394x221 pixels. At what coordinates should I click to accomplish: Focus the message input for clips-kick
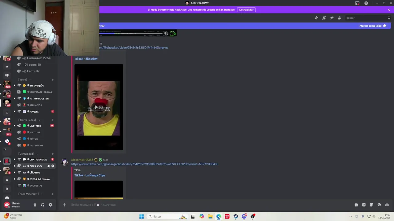click(x=209, y=205)
